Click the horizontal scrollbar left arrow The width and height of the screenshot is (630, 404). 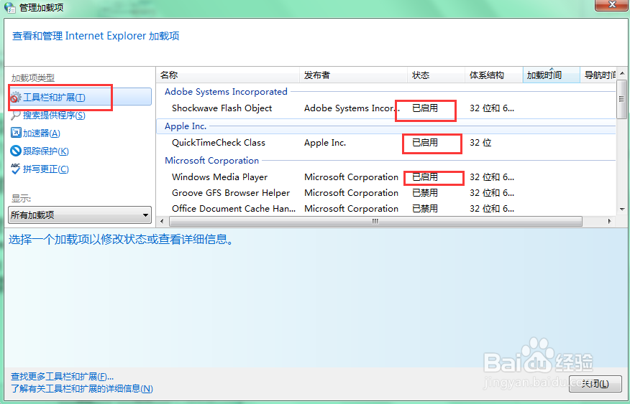(163, 221)
